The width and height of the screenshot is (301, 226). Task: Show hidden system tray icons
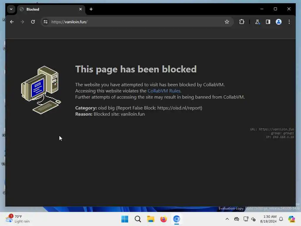tap(227, 219)
